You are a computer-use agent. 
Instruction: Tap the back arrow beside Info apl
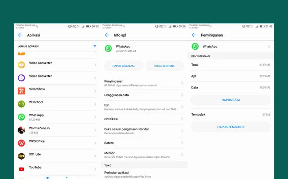coord(107,35)
